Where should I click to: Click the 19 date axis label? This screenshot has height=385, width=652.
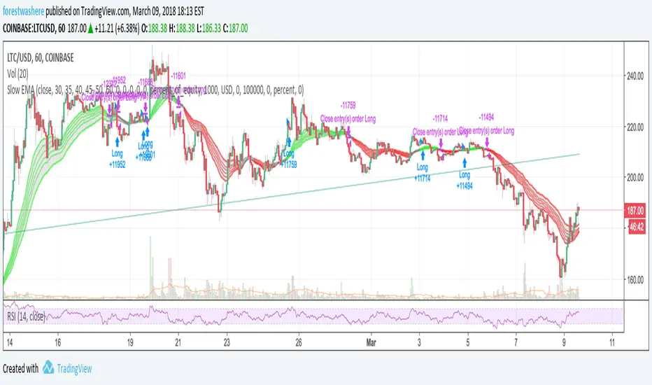130,343
